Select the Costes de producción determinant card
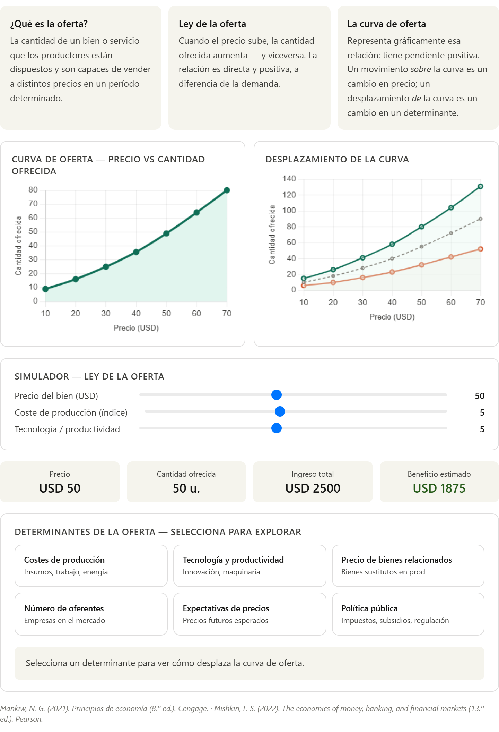 [x=91, y=566]
